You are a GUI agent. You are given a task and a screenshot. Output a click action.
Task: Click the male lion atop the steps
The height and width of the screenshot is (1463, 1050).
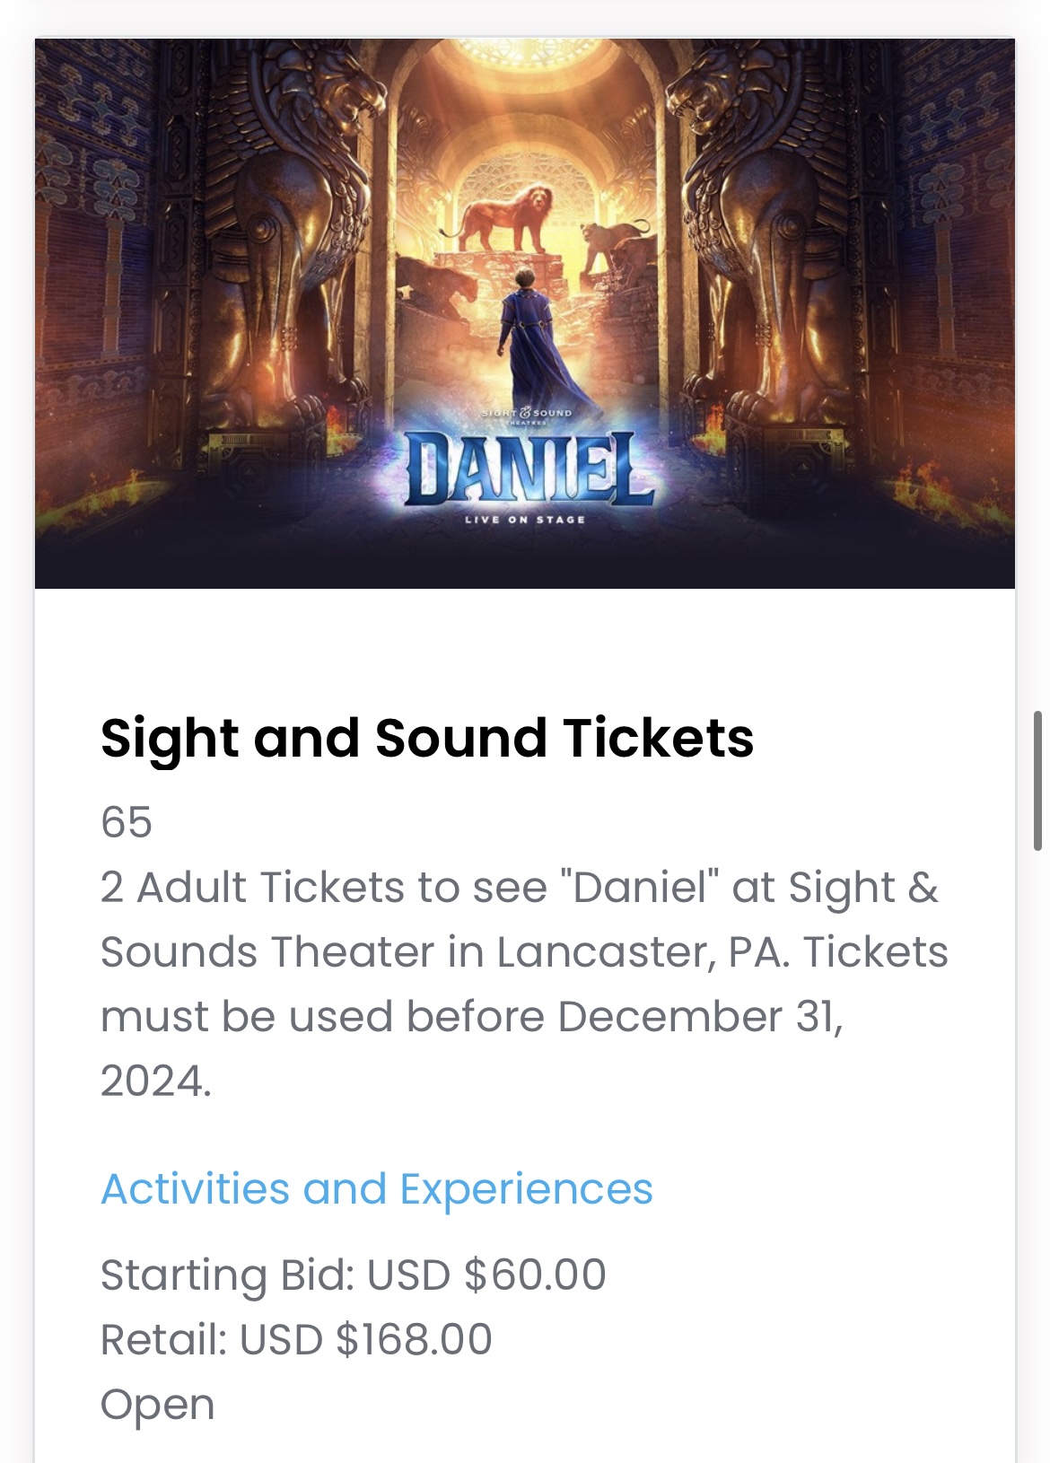point(510,217)
